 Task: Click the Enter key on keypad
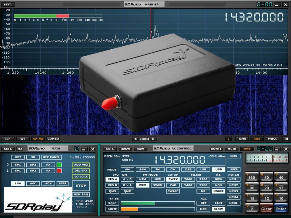pos(281,208)
